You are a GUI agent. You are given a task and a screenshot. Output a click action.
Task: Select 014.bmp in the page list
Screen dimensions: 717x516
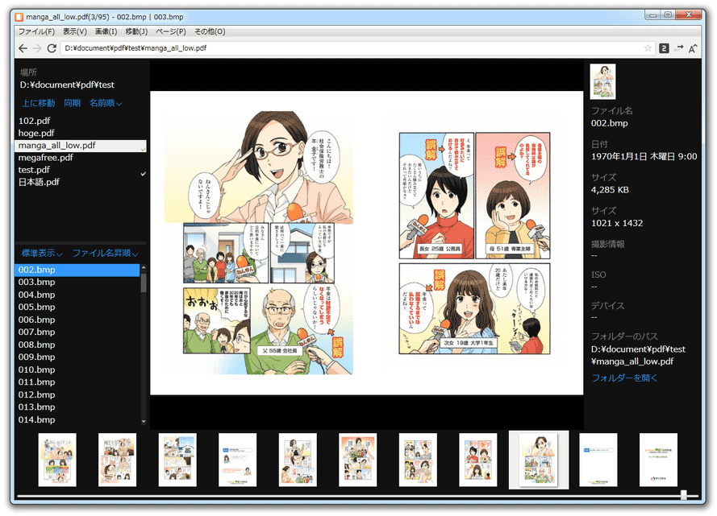77,419
